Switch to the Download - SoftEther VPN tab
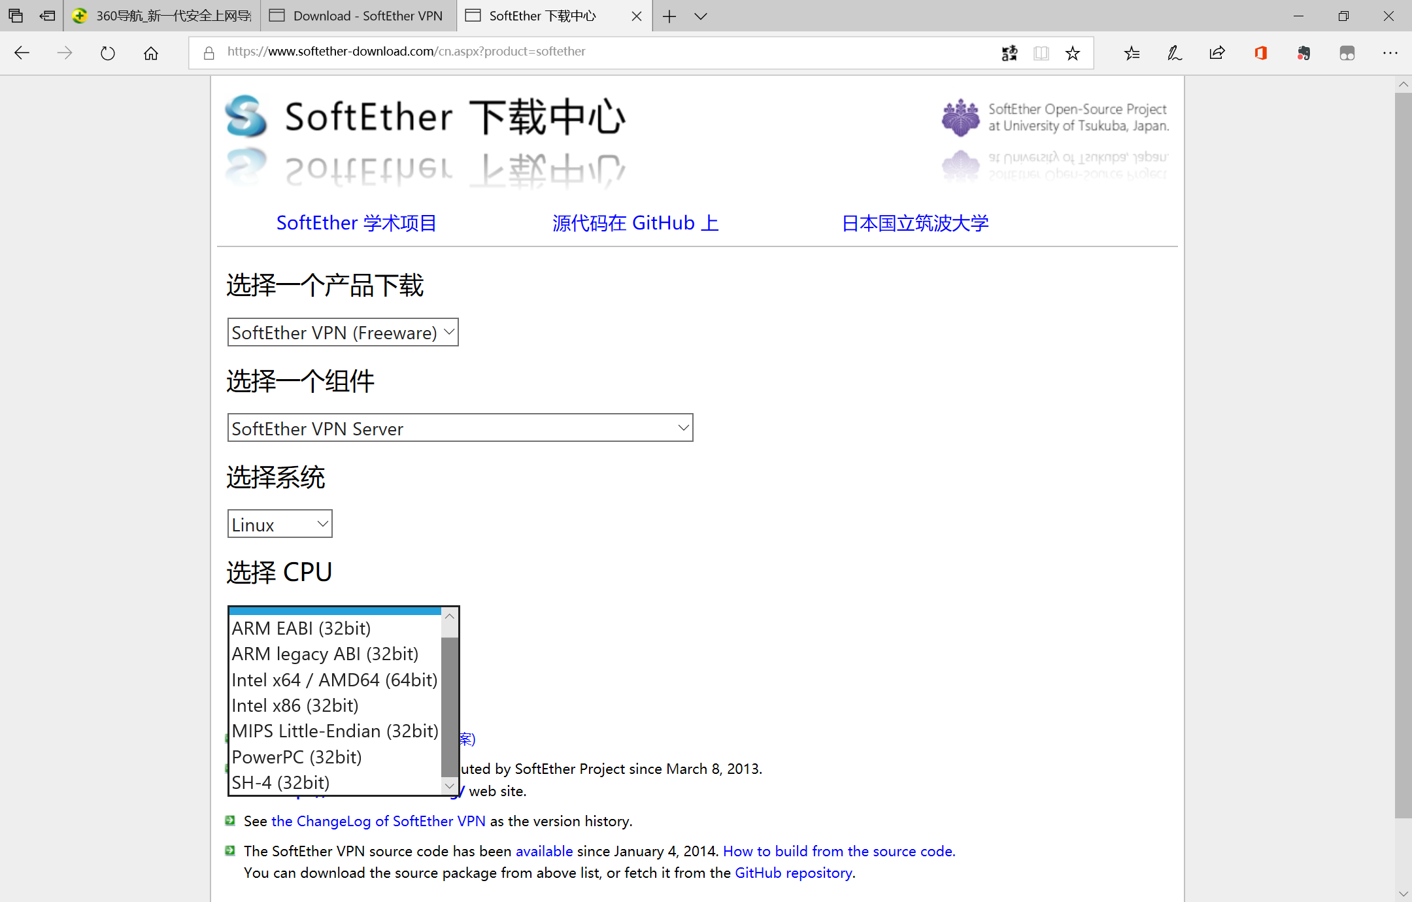The width and height of the screenshot is (1412, 902). [358, 16]
